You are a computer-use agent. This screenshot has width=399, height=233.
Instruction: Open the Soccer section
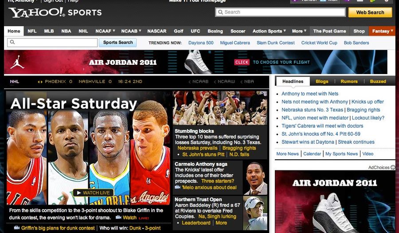(238, 31)
